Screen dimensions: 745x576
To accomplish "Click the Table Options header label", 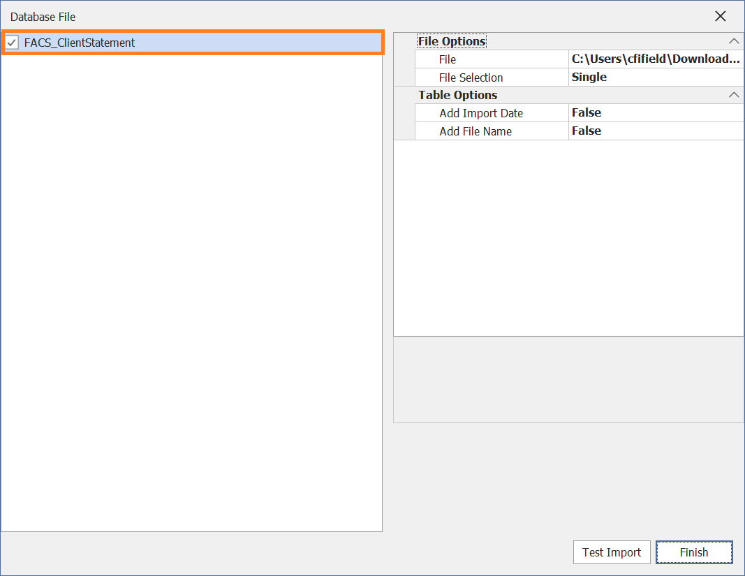I will (x=457, y=95).
